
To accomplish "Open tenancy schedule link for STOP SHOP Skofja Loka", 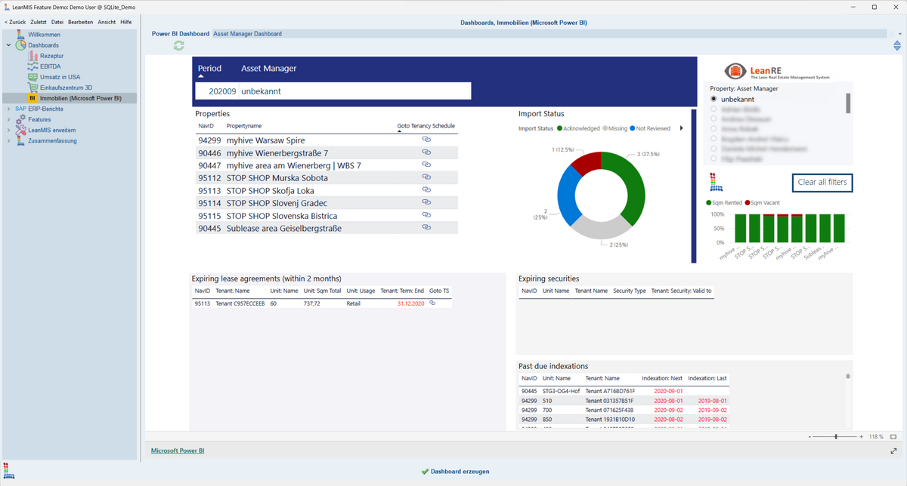I will tap(426, 190).
